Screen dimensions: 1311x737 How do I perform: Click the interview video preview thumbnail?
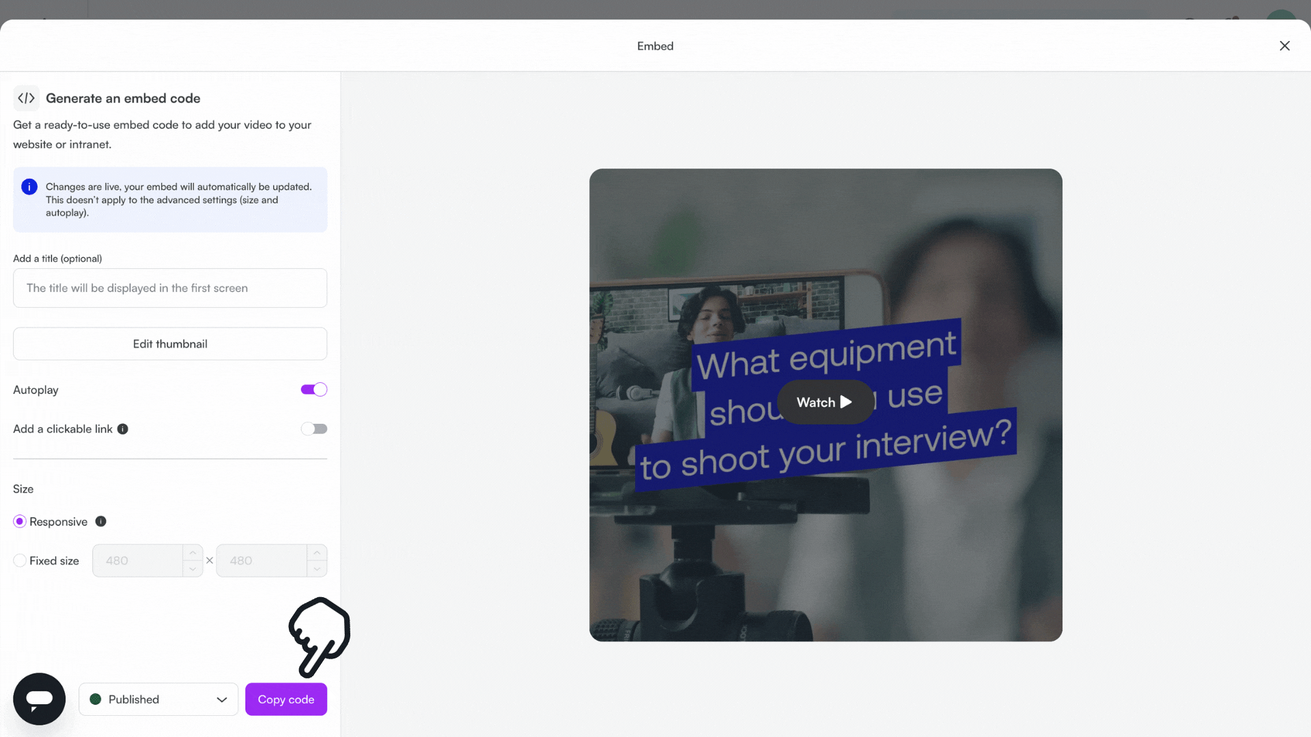tap(826, 405)
